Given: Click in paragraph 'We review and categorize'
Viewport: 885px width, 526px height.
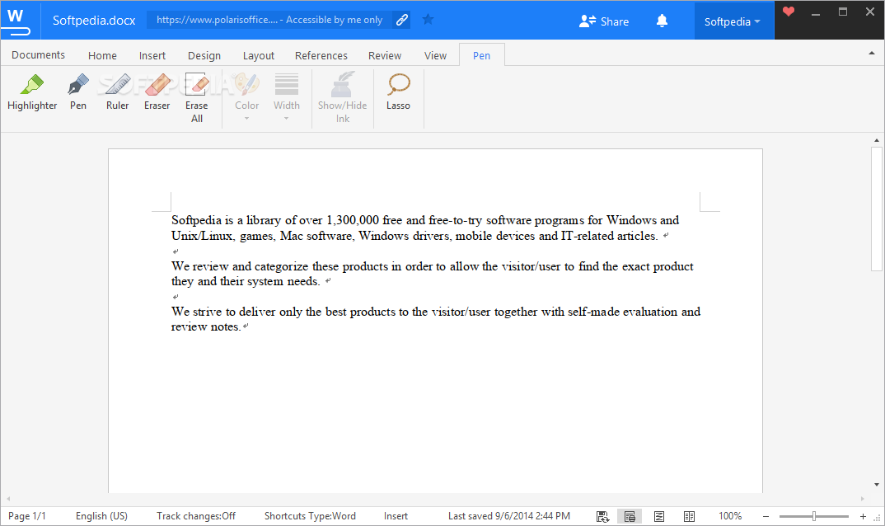Looking at the screenshot, I should pyautogui.click(x=433, y=274).
